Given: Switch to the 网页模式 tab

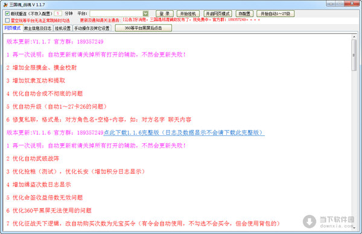Looking at the screenshot, I should (x=13, y=28).
